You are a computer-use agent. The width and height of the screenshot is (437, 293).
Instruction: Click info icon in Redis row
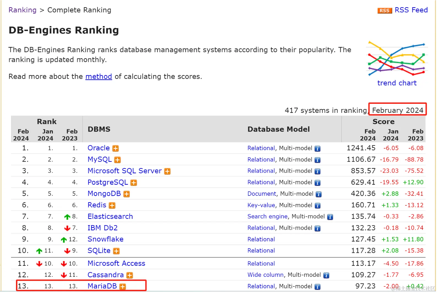click(317, 205)
